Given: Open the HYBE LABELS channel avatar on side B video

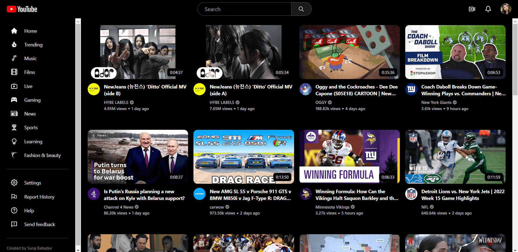Looking at the screenshot, I should click(94, 89).
